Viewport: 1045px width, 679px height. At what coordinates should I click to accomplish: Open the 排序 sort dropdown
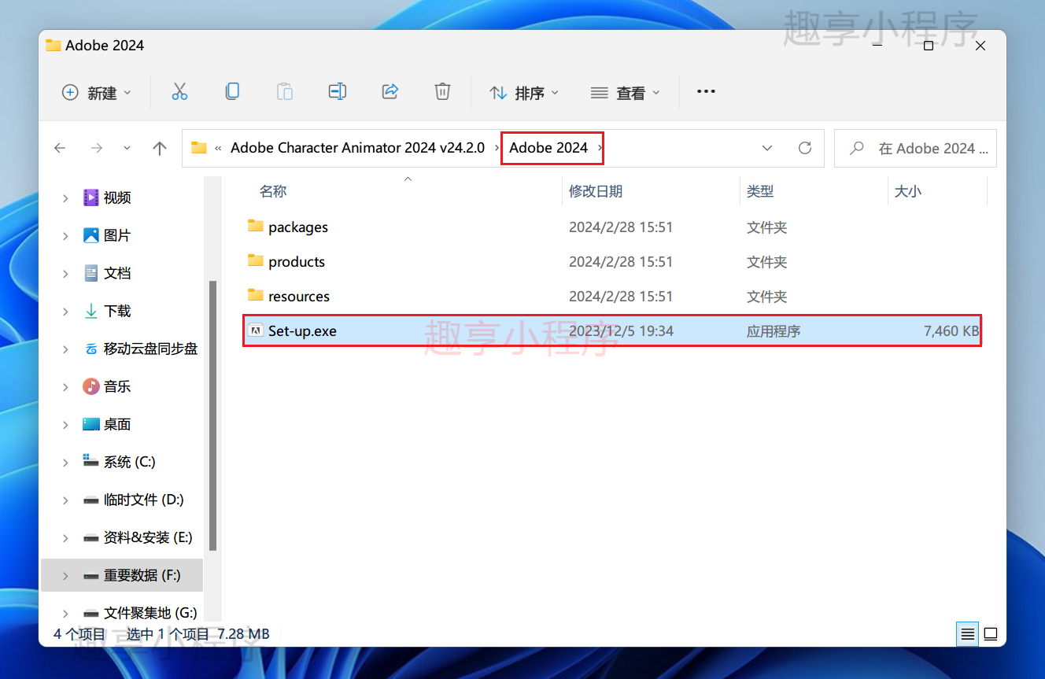pos(523,92)
